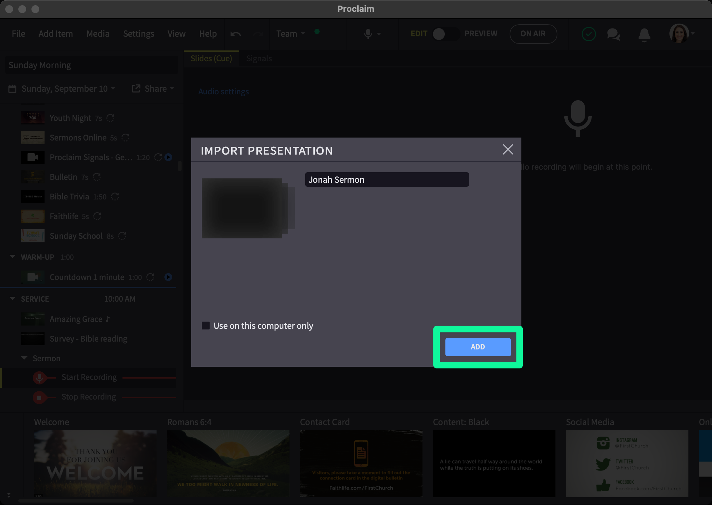
Task: Click the horizontal scrollbar under slide strip
Action: pyautogui.click(x=76, y=501)
